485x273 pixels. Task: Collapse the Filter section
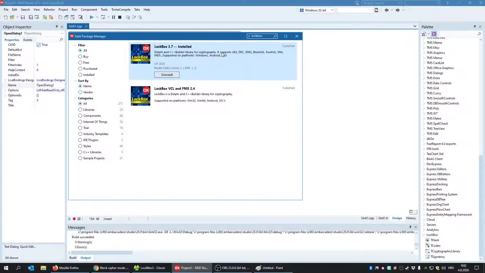point(75,45)
